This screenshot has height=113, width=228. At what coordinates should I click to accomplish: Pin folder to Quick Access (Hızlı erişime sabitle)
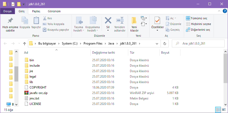10,25
